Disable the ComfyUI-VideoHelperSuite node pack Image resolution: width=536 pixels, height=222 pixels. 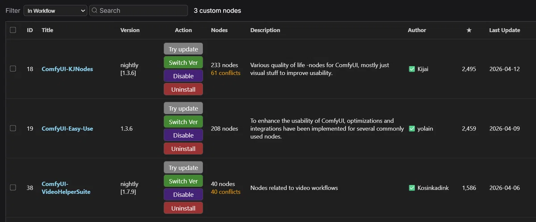tap(183, 194)
